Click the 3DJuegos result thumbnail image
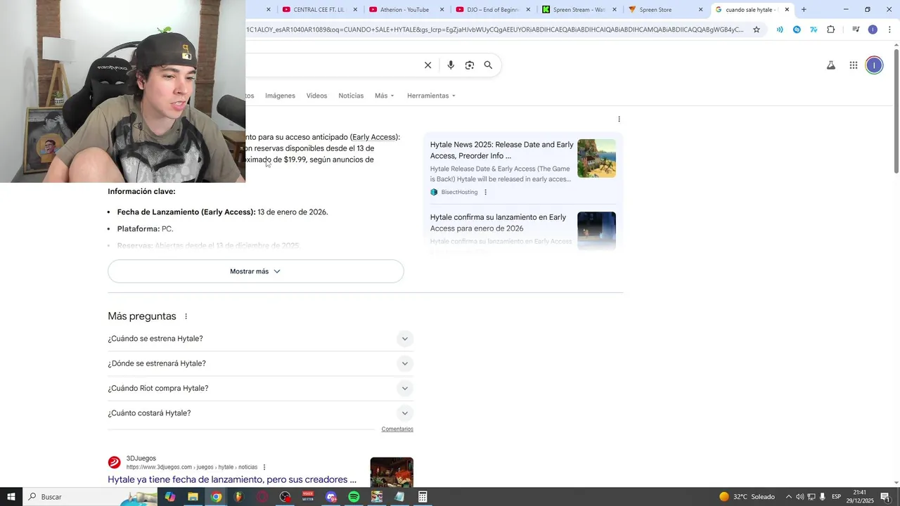The image size is (900, 506). click(x=392, y=472)
